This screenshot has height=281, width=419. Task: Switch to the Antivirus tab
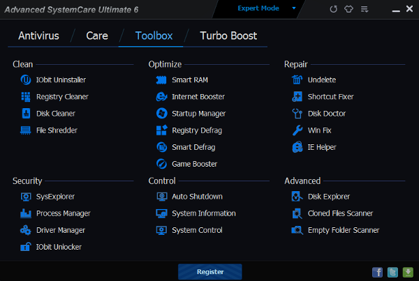coord(38,36)
